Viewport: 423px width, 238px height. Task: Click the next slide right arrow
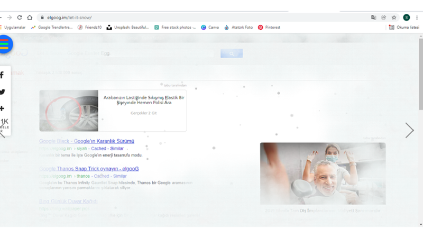click(409, 130)
